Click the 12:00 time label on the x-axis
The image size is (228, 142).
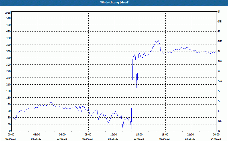113,135
